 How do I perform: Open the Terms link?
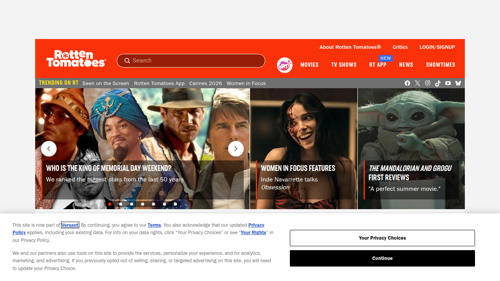coord(154,225)
